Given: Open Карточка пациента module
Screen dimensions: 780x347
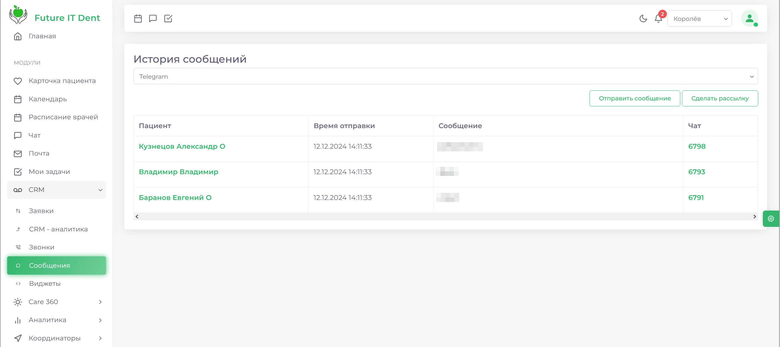Looking at the screenshot, I should [x=62, y=81].
